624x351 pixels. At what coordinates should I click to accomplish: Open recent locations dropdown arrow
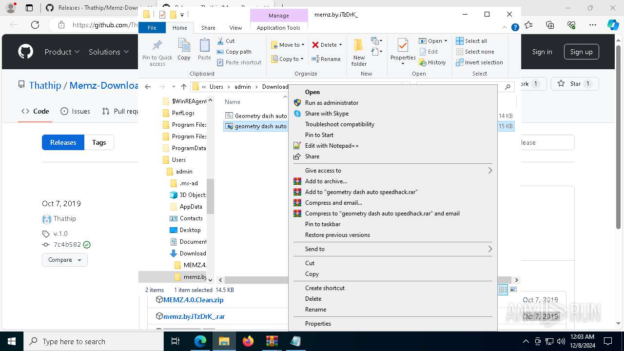tap(174, 87)
